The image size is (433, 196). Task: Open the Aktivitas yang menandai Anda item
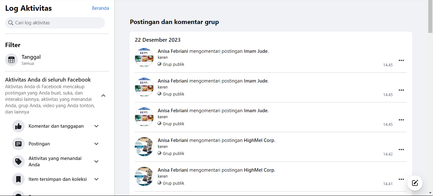(x=55, y=162)
